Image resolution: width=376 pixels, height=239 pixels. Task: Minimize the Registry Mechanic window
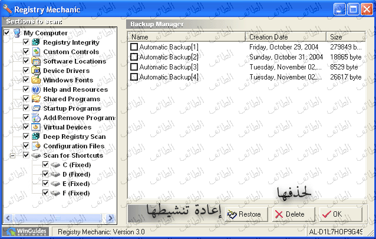(339, 9)
